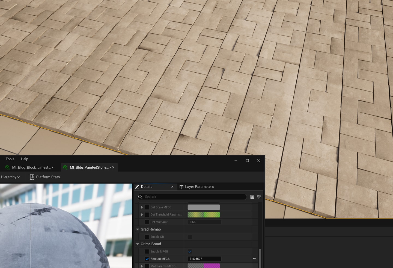This screenshot has height=268, width=393.
Task: Toggle the Enable GR value checkbox
Action: (190, 237)
